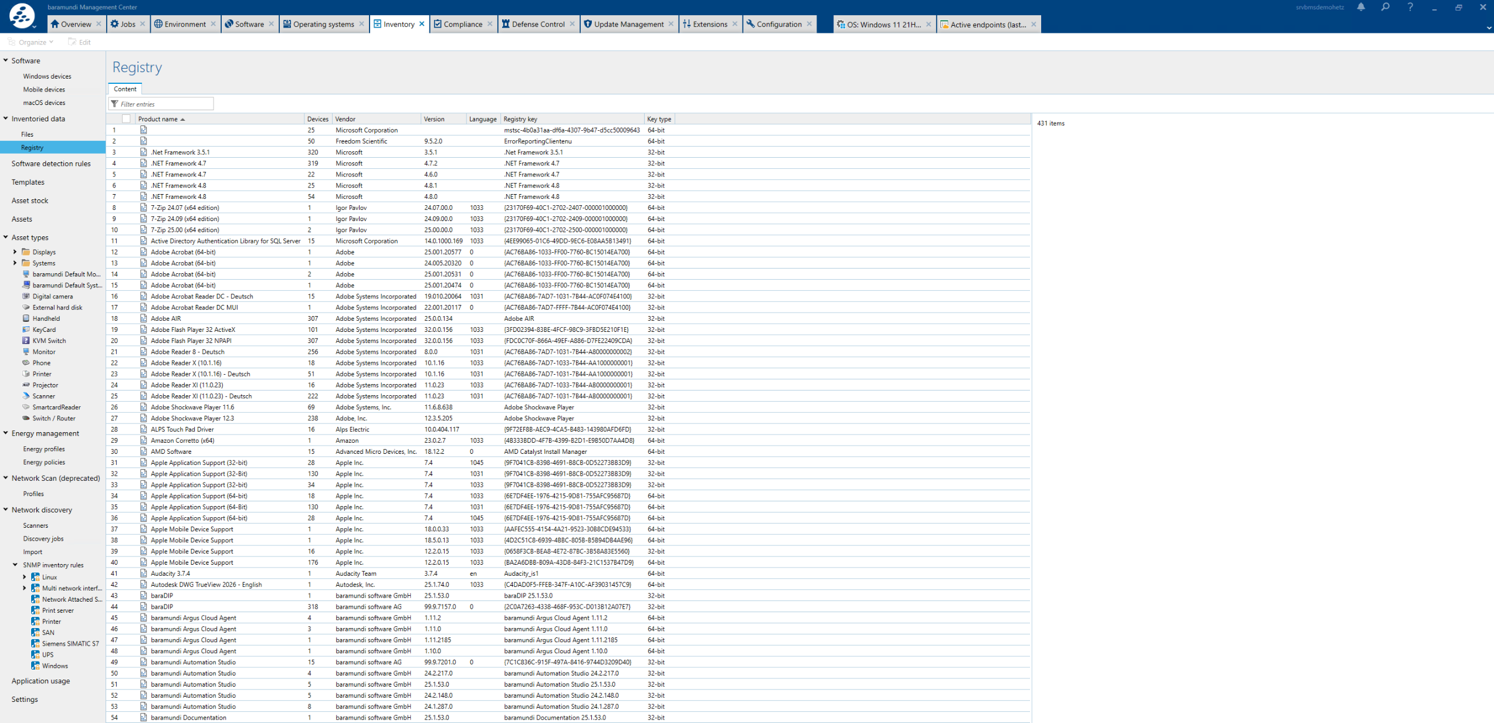Select the KVM Switch asset icon

tap(26, 341)
